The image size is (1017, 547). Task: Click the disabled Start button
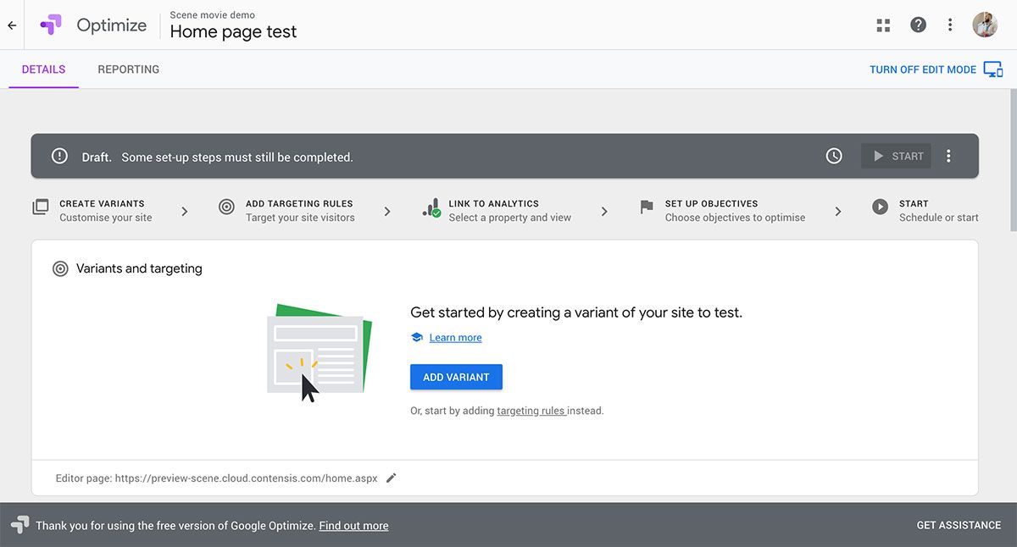[897, 156]
